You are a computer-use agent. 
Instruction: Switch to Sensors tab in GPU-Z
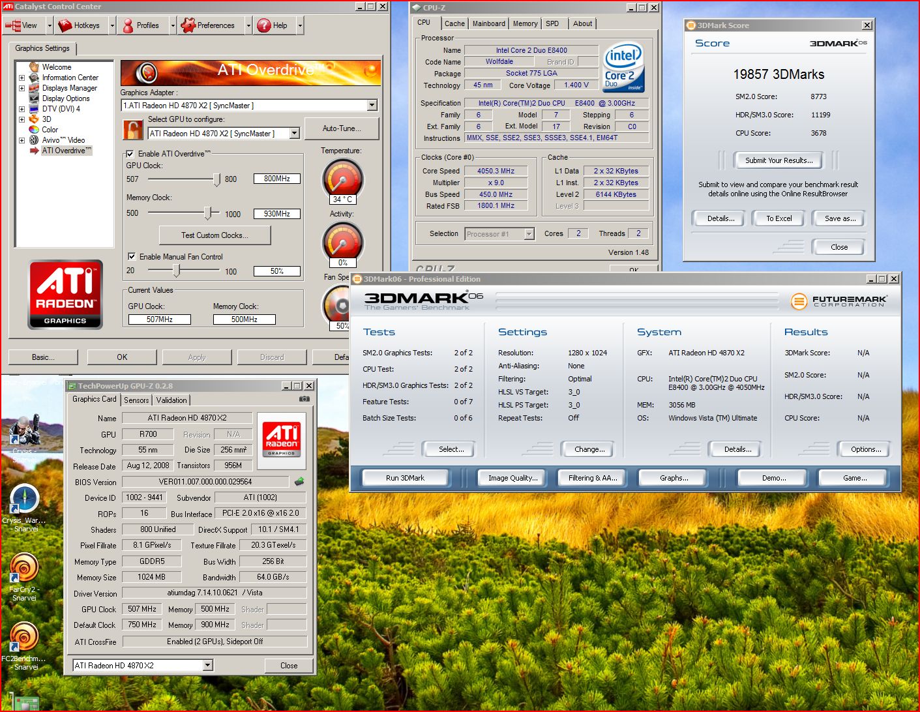tap(136, 400)
